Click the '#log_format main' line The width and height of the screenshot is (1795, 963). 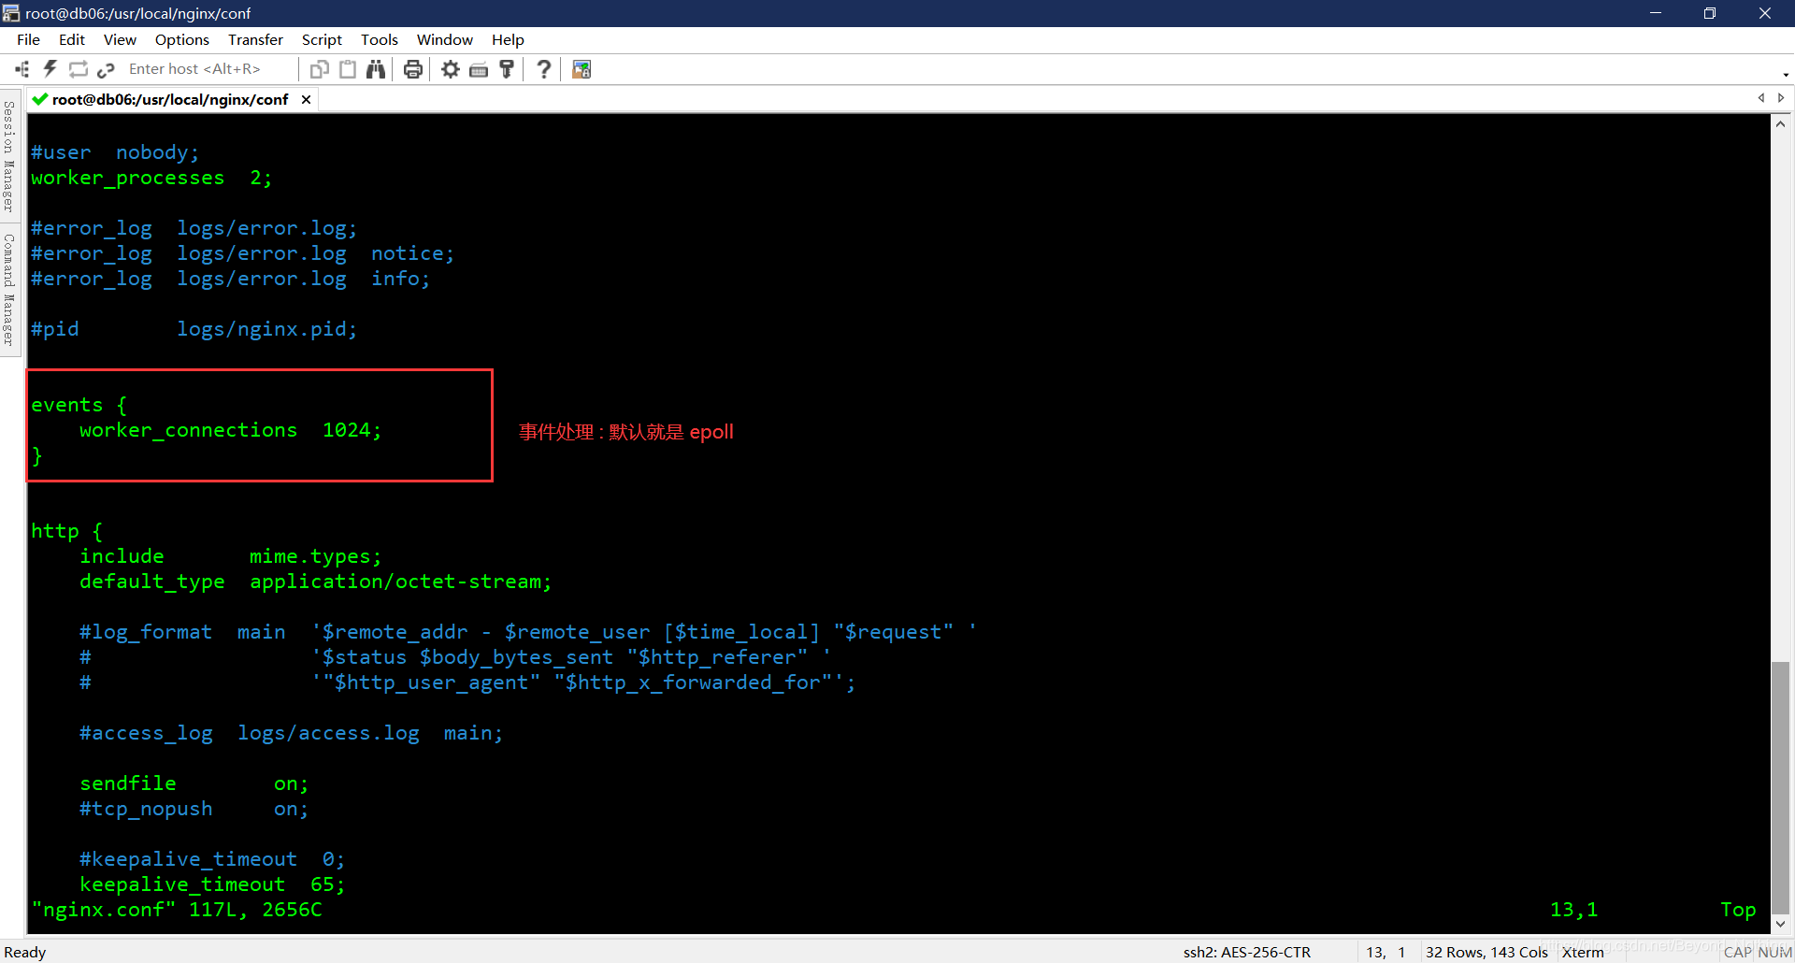(528, 632)
